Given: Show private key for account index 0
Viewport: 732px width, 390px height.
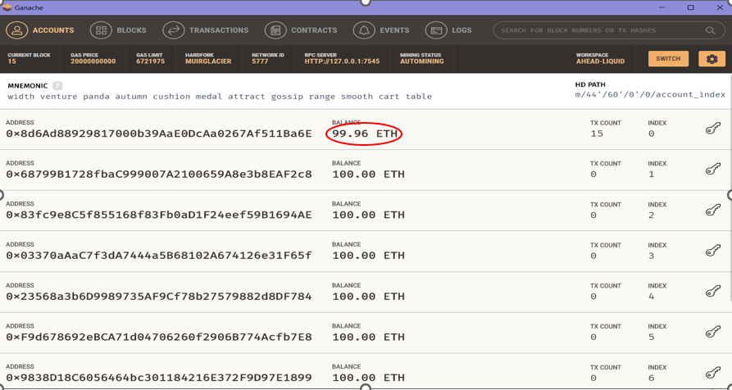Looking at the screenshot, I should coord(713,129).
